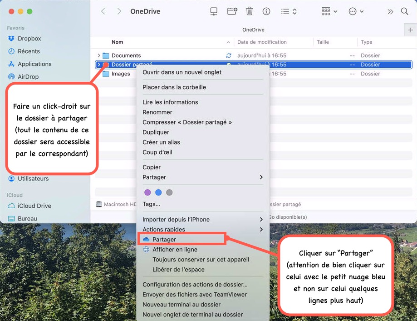417x321 pixels.
Task: Select the purple tag color dot
Action: pyautogui.click(x=147, y=192)
